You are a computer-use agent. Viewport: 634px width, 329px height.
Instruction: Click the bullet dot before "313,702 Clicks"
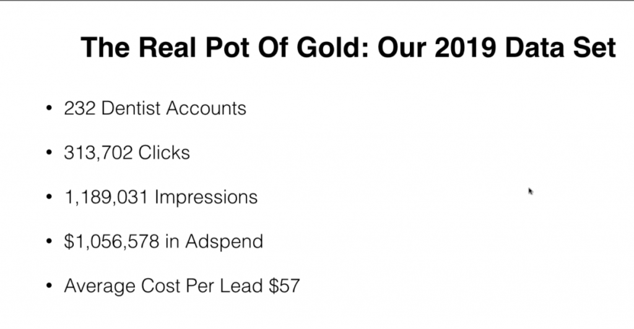click(49, 153)
